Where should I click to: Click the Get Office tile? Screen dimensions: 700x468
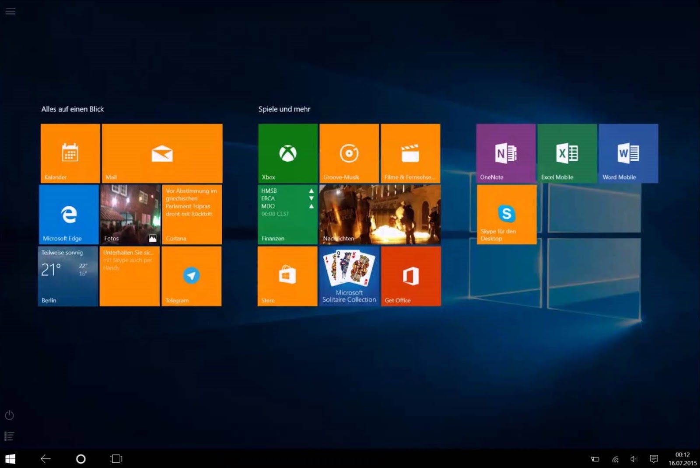pyautogui.click(x=411, y=276)
